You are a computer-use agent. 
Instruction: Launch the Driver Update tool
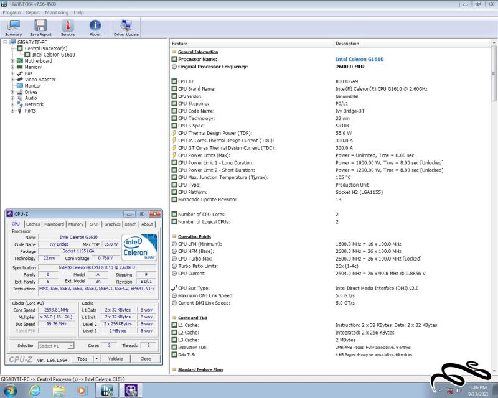tap(126, 26)
